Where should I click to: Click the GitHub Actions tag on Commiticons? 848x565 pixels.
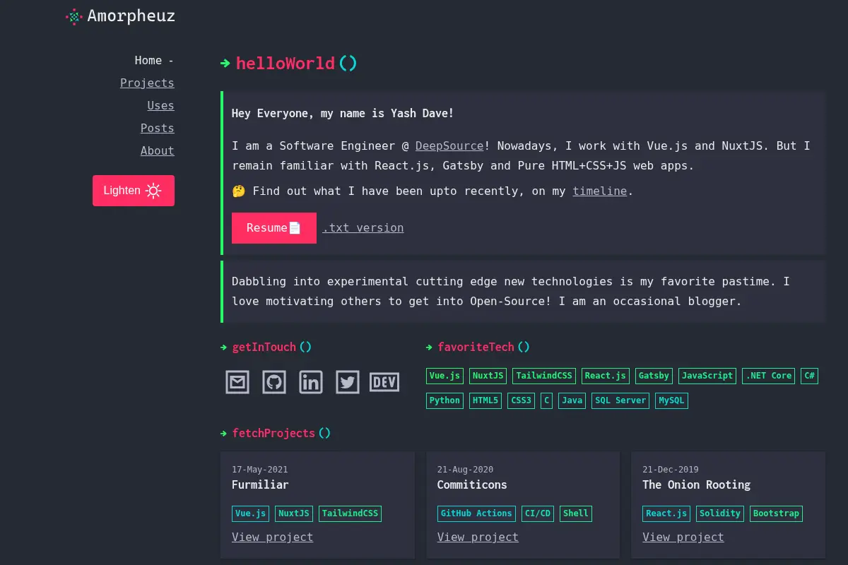(476, 513)
